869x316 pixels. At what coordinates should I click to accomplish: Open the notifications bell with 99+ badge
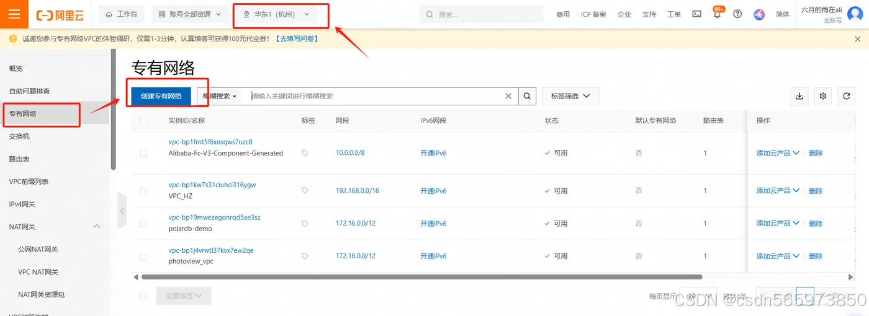[x=718, y=14]
